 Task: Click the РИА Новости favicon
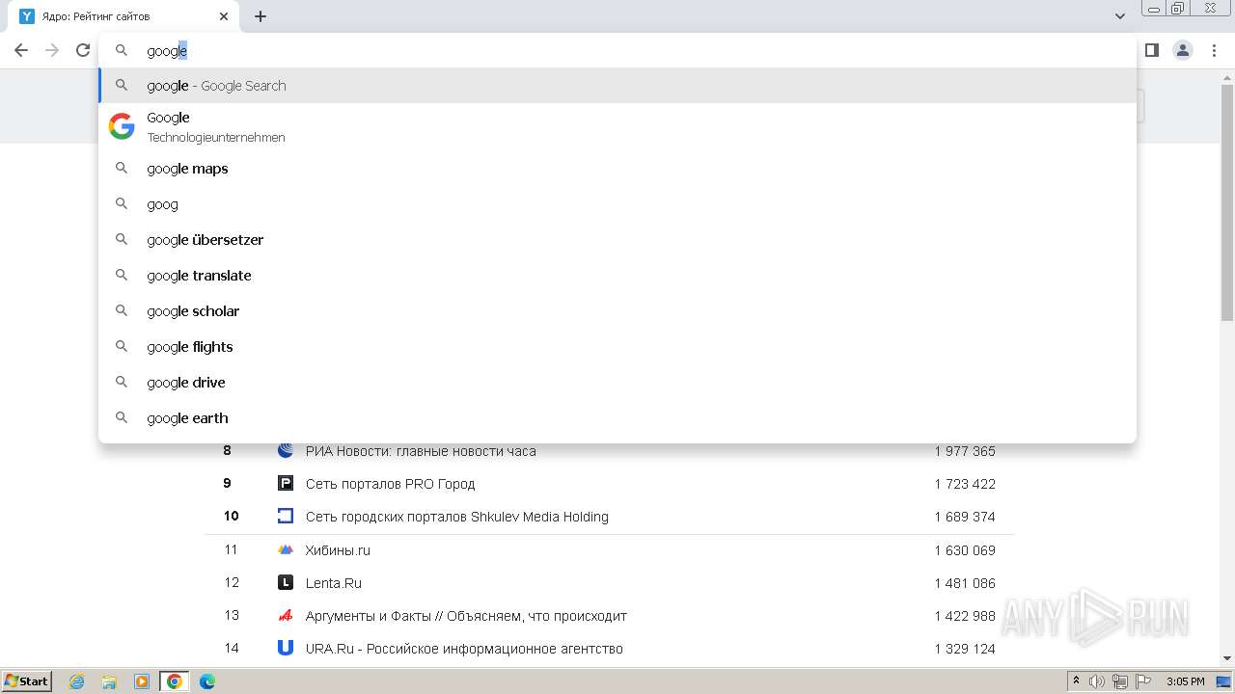286,450
